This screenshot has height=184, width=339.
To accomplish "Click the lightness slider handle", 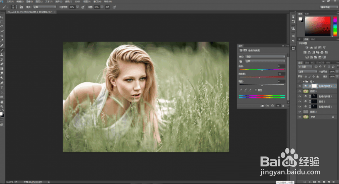I will [262, 86].
